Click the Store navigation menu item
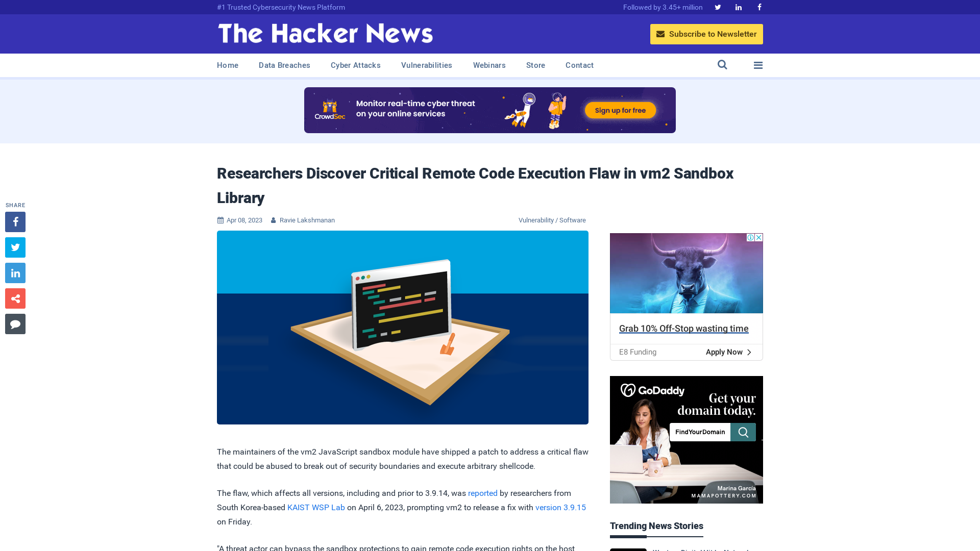This screenshot has height=551, width=980. tap(535, 65)
